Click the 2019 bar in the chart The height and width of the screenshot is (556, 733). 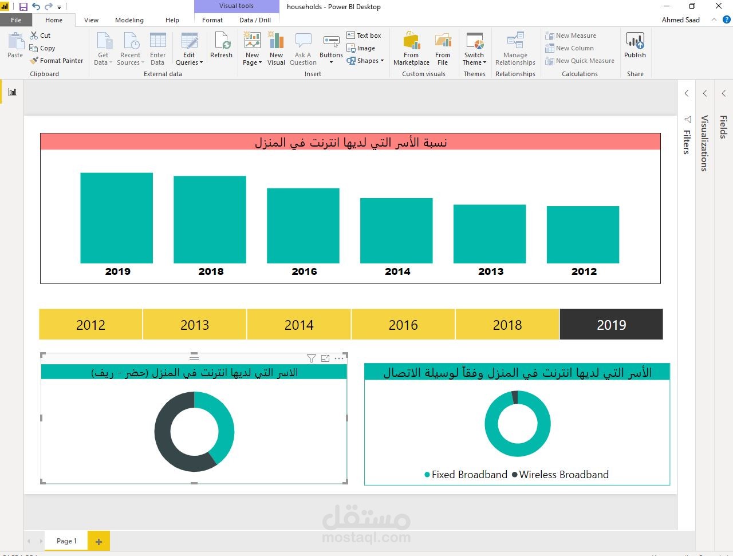[x=117, y=218]
